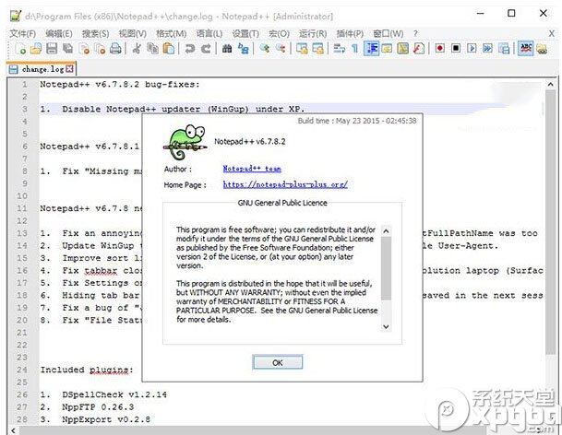
Task: Click the license text scroll down arrow
Action: click(x=386, y=326)
